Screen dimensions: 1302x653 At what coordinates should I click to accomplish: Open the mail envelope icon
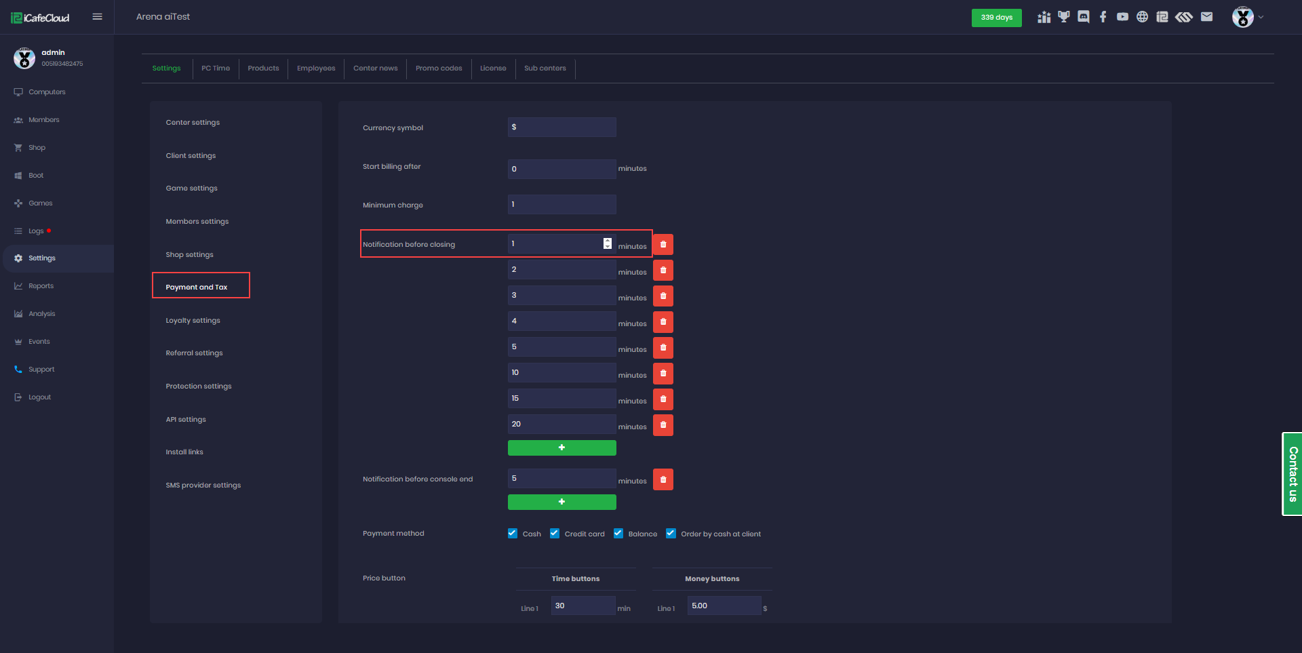(1206, 17)
